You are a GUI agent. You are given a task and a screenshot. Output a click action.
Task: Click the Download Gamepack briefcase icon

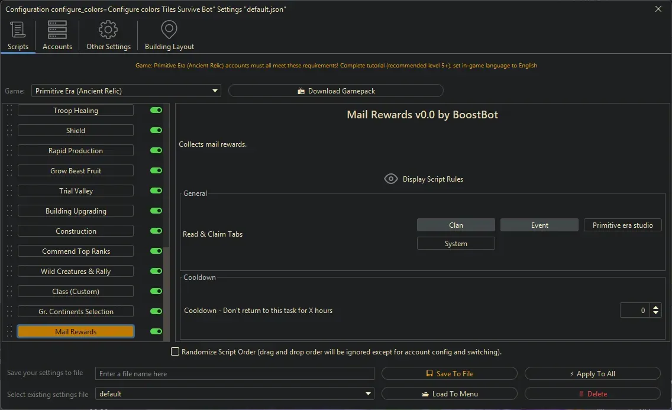click(302, 91)
